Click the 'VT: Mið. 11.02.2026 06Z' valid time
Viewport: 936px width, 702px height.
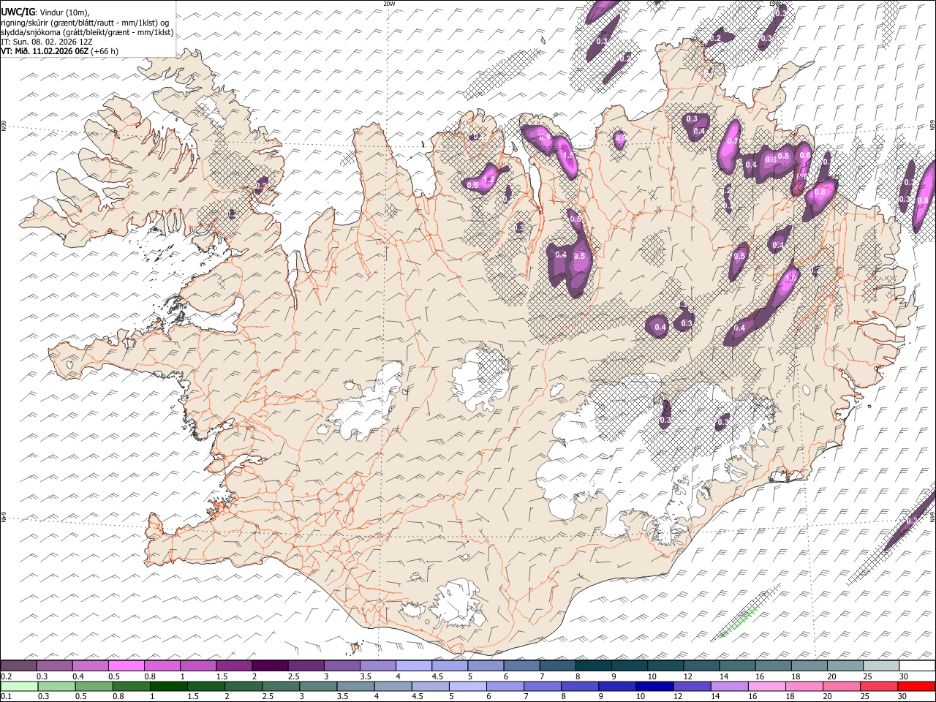click(x=45, y=51)
